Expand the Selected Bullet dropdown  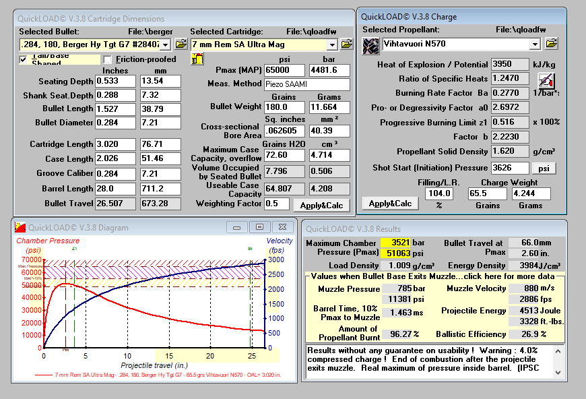pyautogui.click(x=166, y=44)
